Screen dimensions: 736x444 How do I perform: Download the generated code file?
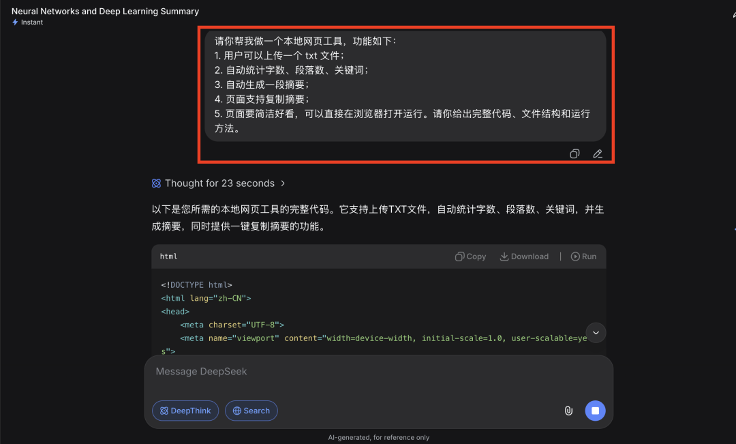[524, 256]
